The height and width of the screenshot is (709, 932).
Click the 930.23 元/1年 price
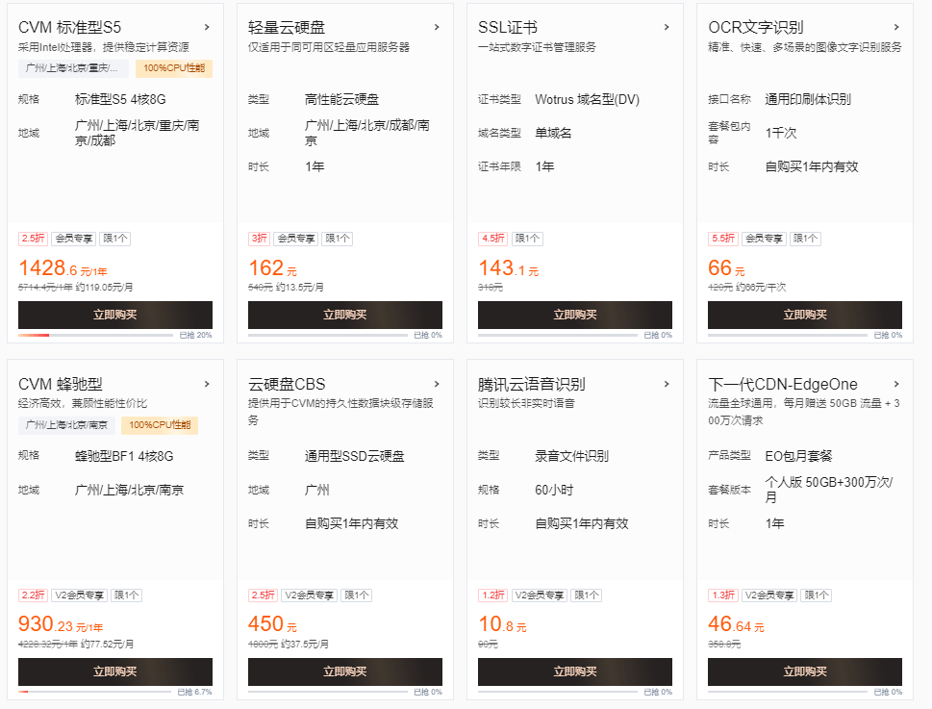pos(61,624)
